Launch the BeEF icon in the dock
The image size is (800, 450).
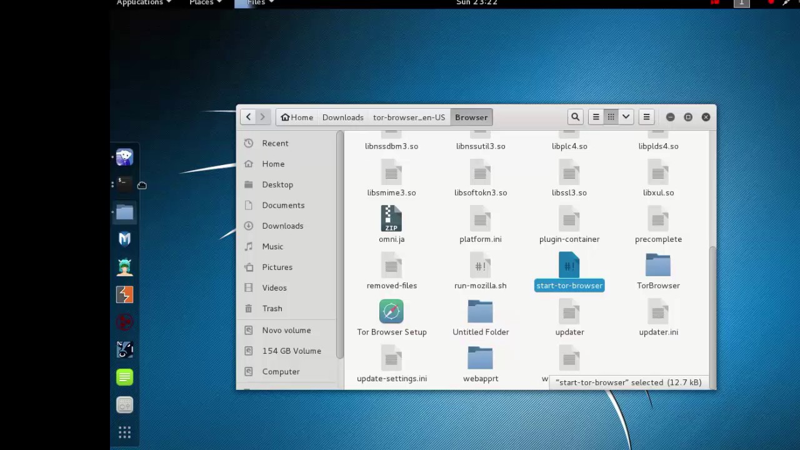tap(124, 349)
